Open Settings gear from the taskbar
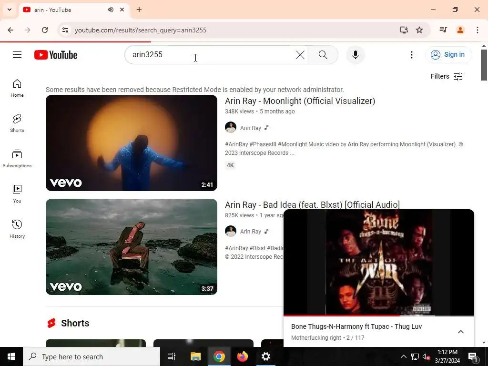The height and width of the screenshot is (366, 488). [x=265, y=356]
